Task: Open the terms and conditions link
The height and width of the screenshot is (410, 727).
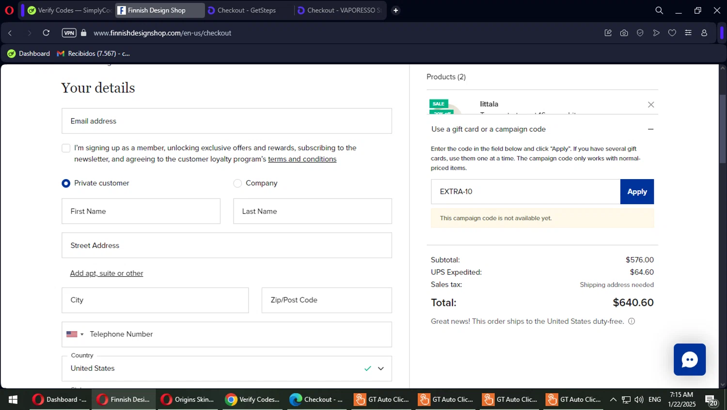Action: click(x=302, y=159)
